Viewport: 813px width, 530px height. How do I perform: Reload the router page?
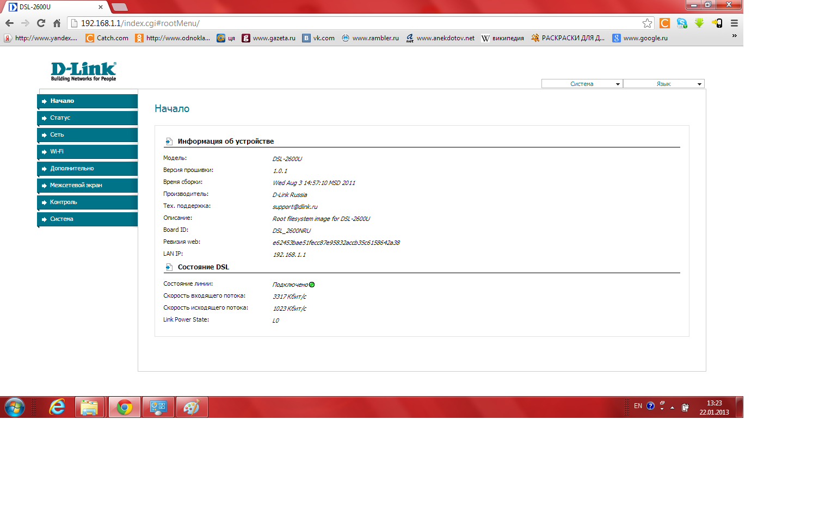click(x=41, y=23)
